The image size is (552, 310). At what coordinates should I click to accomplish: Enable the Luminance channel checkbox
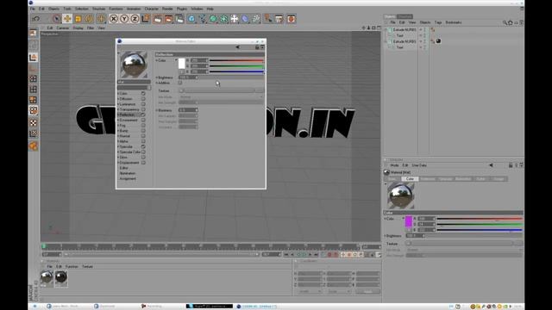[143, 104]
